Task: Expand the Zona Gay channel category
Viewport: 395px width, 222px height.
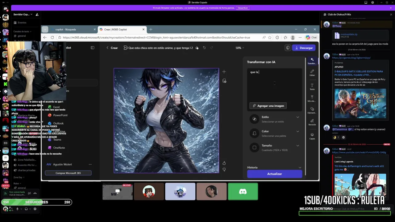Action: point(19,177)
